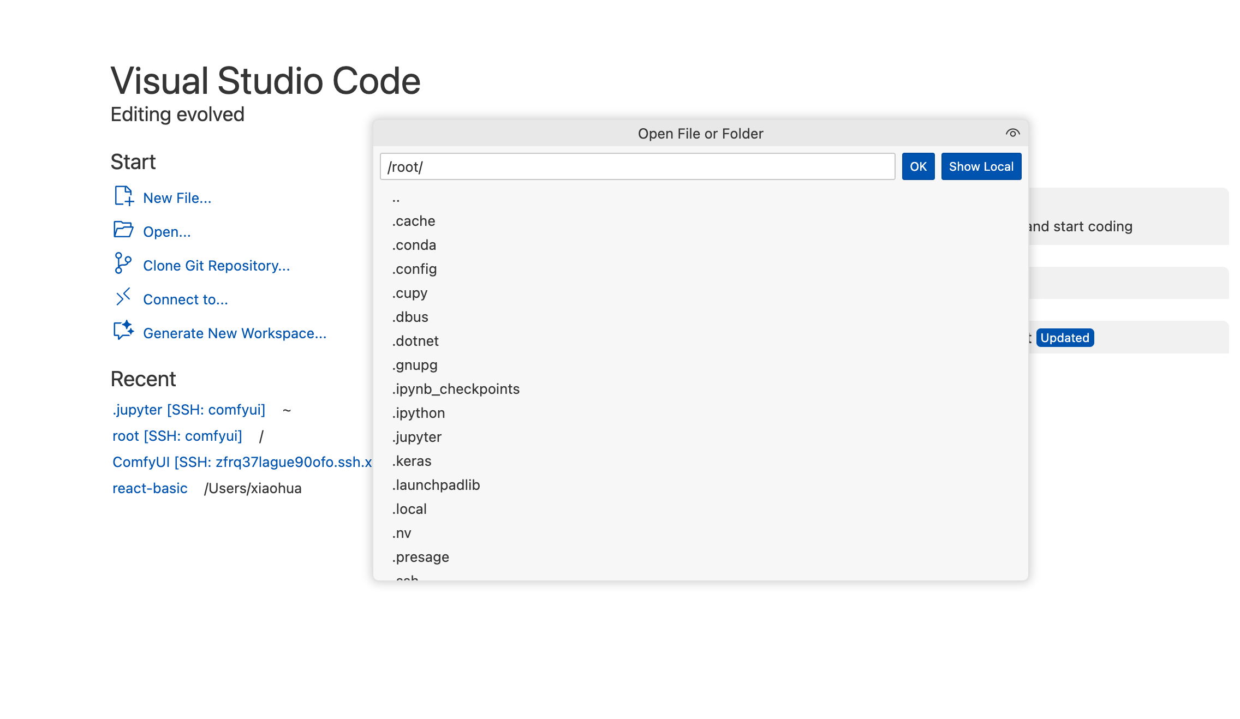The image size is (1240, 719).
Task: Open recent ComfyUI SSH workspace
Action: [242, 462]
